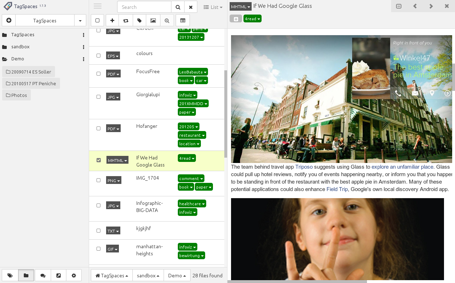Viewport: 455px width, 283px height.
Task: Toggle the select all files checkbox
Action: pos(98,21)
